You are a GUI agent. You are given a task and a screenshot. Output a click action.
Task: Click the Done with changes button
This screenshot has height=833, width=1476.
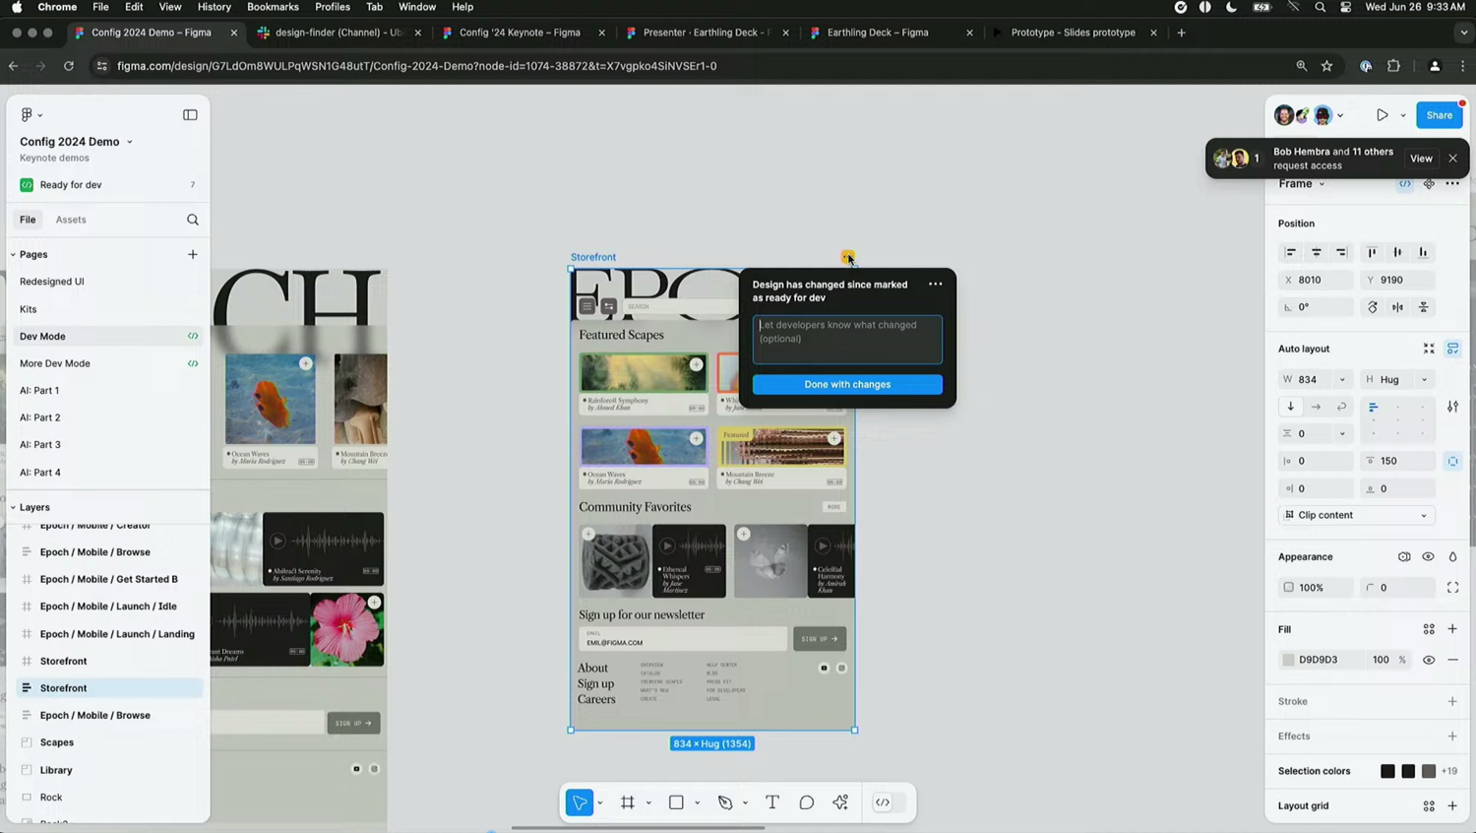847,384
